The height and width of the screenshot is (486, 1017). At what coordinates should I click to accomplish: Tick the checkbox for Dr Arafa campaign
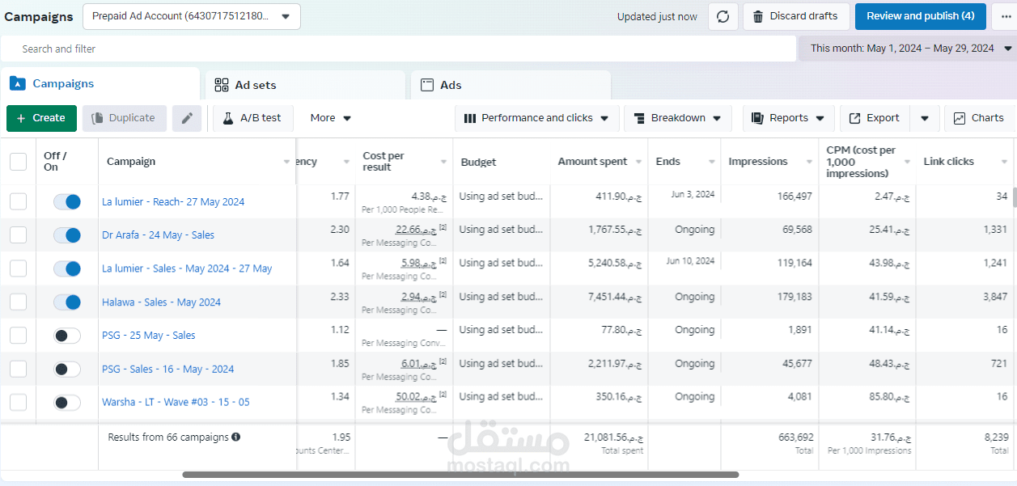pos(18,235)
